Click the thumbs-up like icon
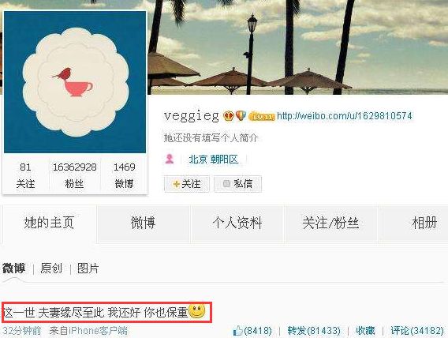 pyautogui.click(x=238, y=331)
